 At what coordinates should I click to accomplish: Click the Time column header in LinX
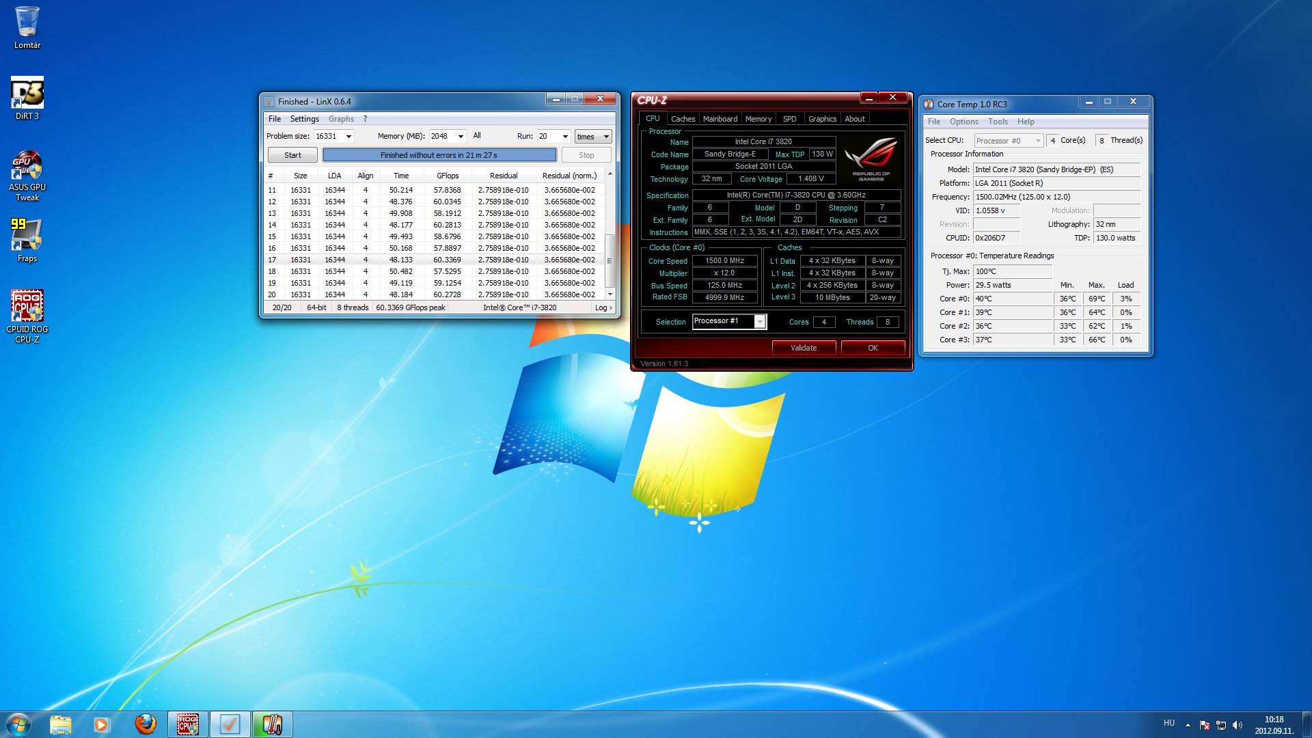click(401, 176)
